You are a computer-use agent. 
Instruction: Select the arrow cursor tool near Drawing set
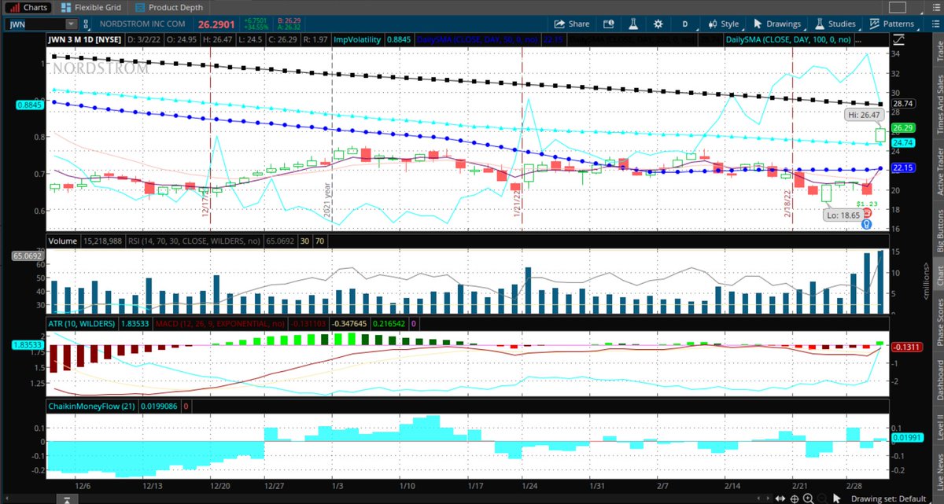(836, 498)
